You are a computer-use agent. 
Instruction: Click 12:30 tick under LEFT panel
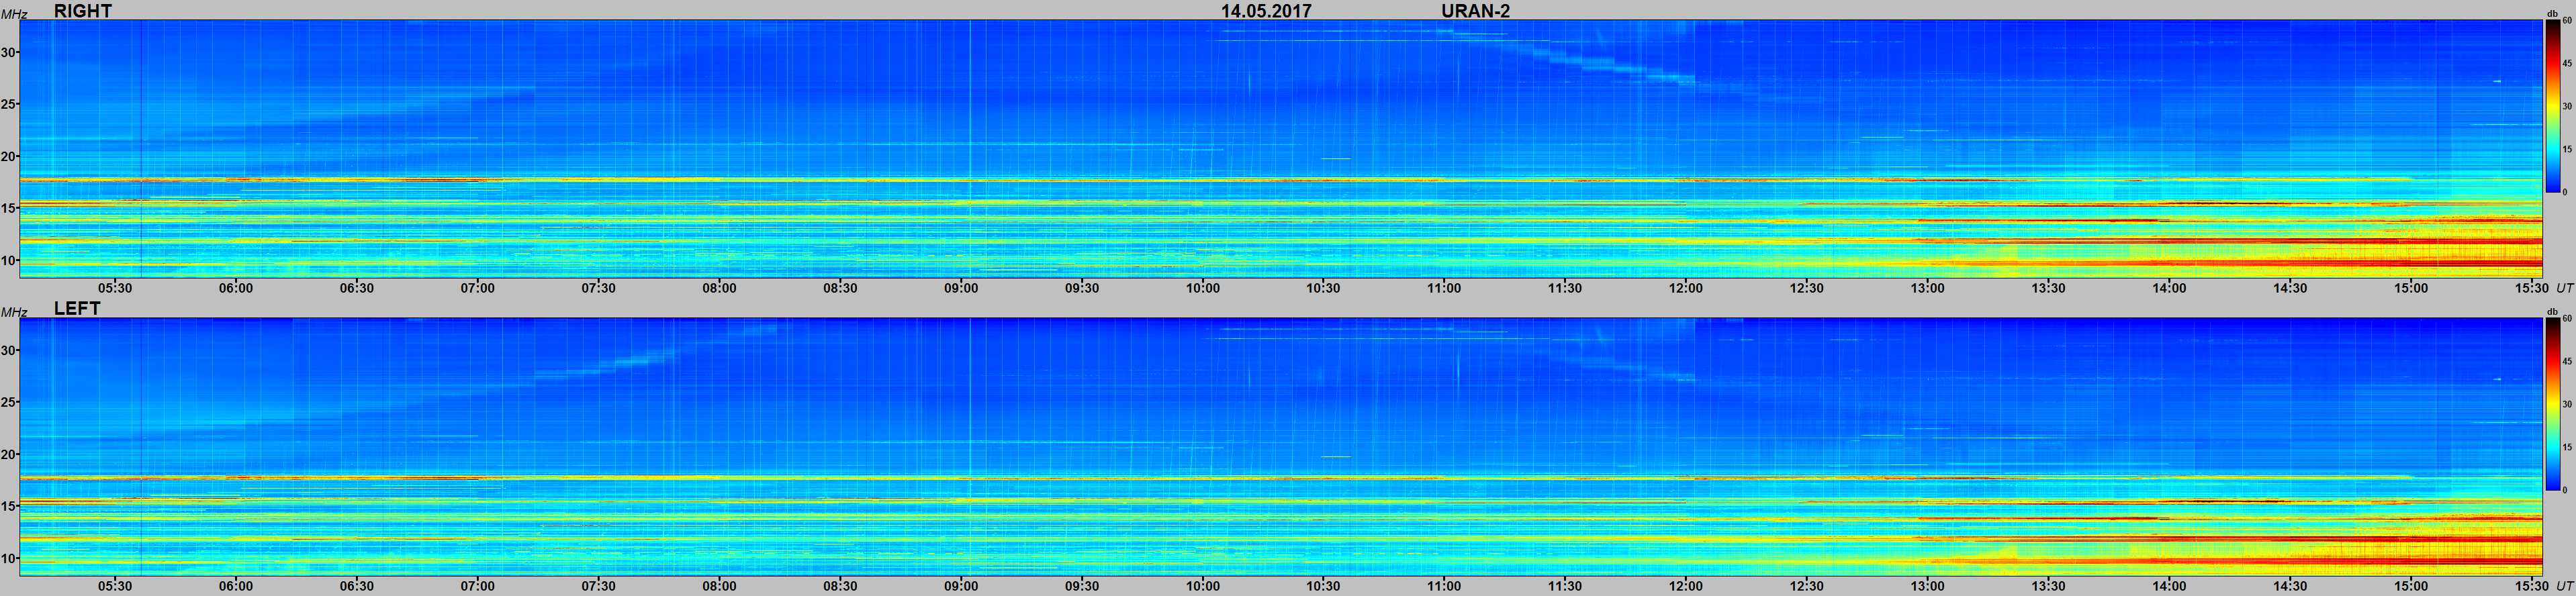tap(1807, 586)
